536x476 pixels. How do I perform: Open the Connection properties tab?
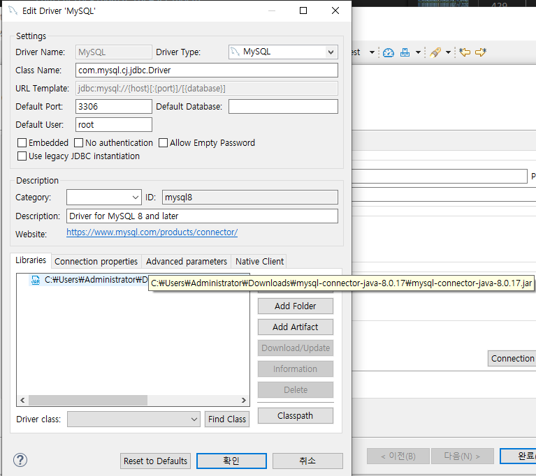click(96, 262)
